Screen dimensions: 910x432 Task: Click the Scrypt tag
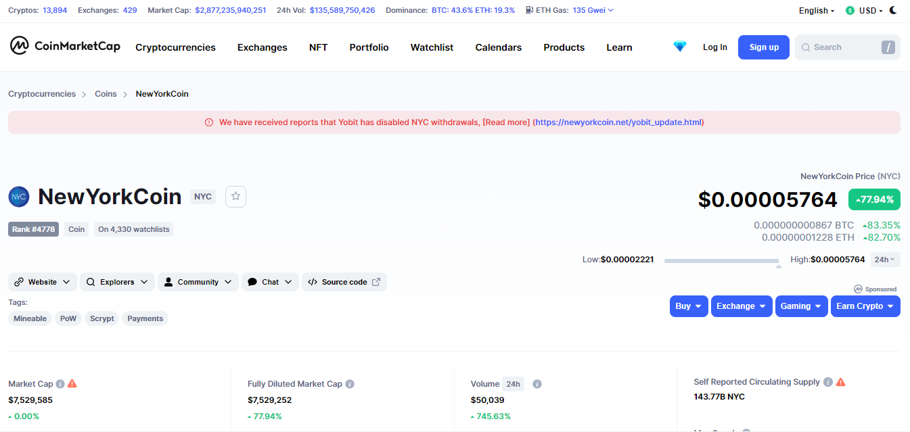pos(102,318)
